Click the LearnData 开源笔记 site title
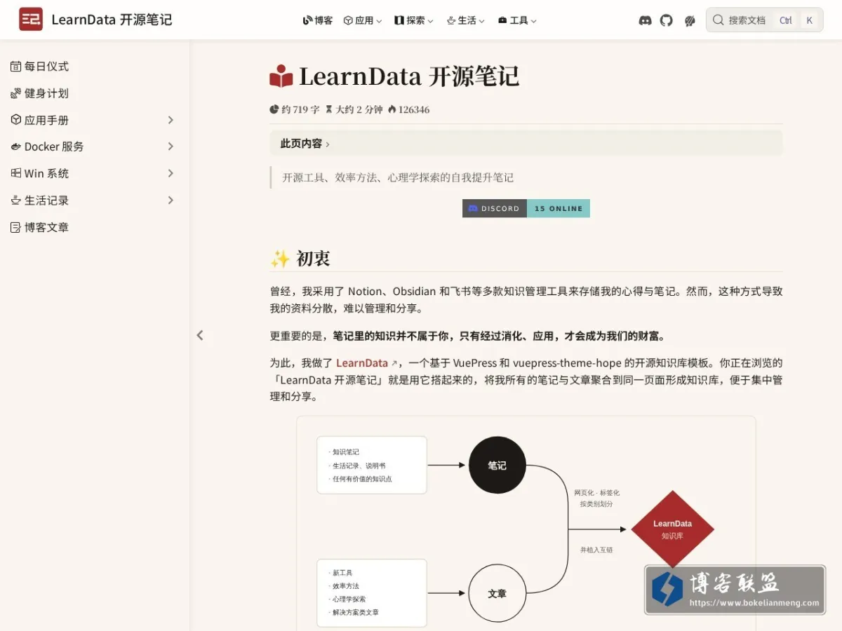The height and width of the screenshot is (631, 842). pos(112,20)
